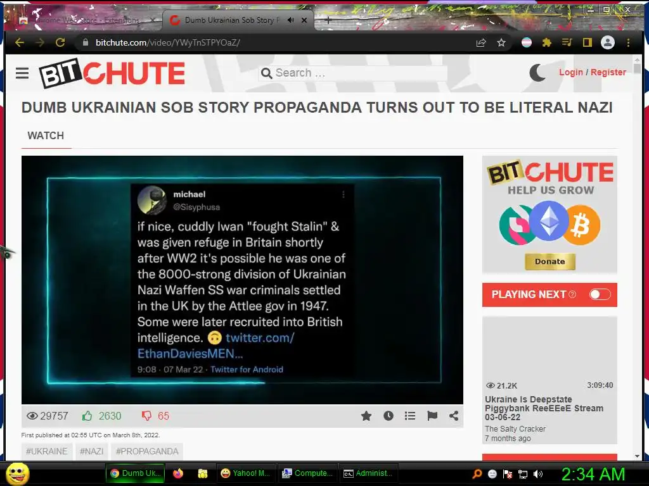Add video to playlist list icon

coord(410,416)
